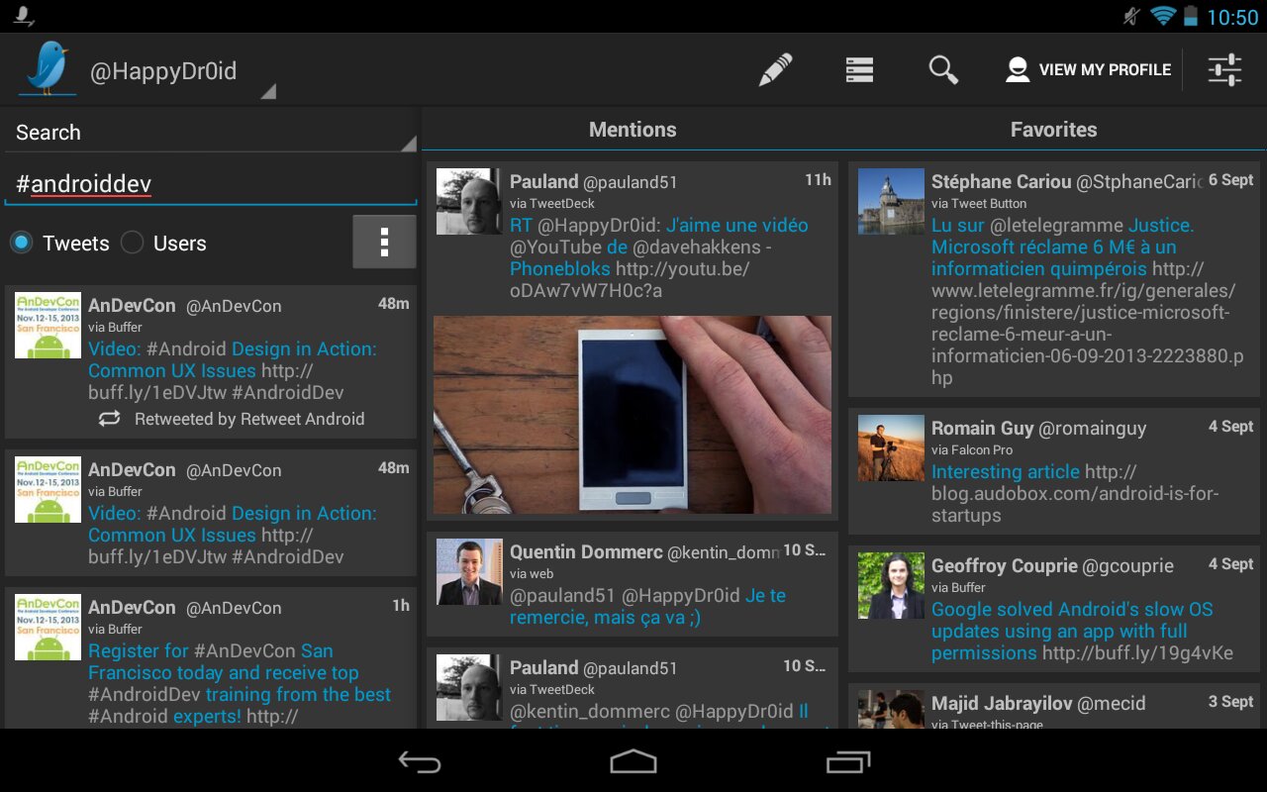Screen dimensions: 1267x792
Task: Open the blog.audobox.com link in Romain Guy's tweet
Action: point(1074,493)
